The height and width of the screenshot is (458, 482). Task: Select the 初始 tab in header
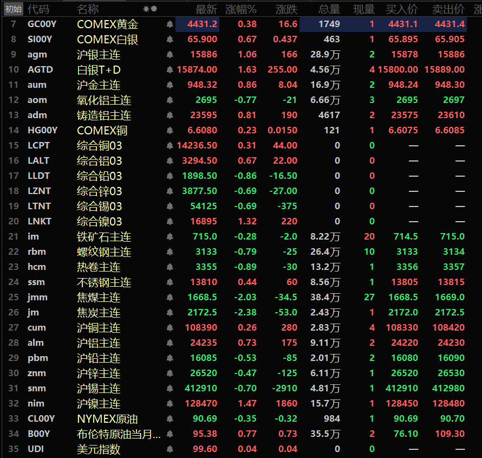click(x=14, y=9)
